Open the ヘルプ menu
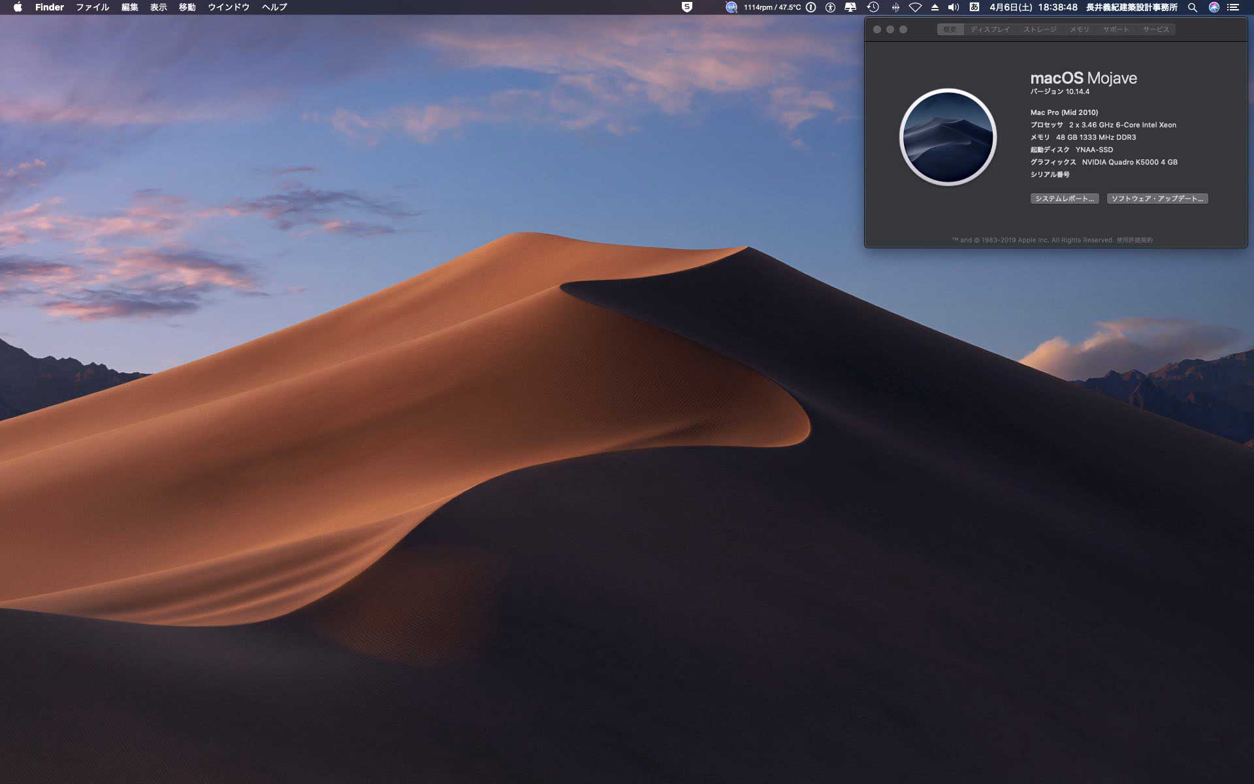The image size is (1254, 784). (x=274, y=7)
